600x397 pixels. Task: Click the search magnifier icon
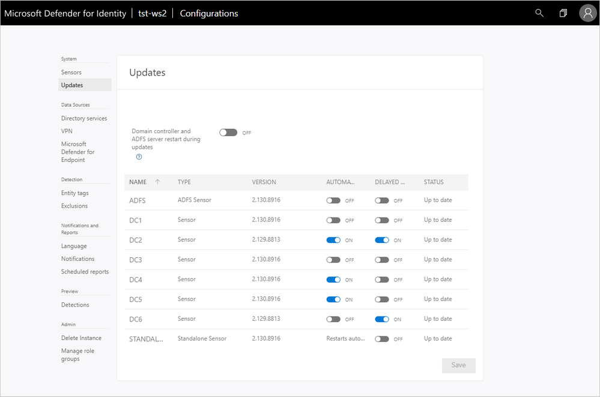point(539,13)
